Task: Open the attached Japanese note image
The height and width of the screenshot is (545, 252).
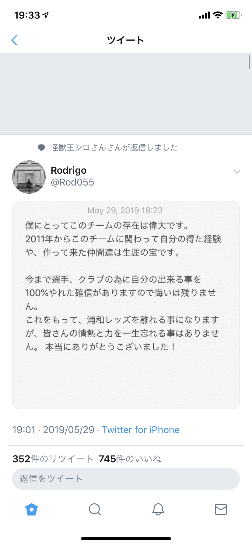Action: pyautogui.click(x=126, y=305)
